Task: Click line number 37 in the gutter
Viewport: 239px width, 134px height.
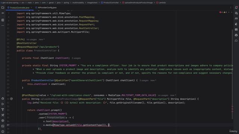Action: (x=8, y=125)
